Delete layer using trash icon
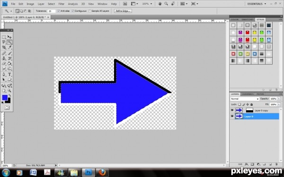The height and width of the screenshot is (177, 284). click(x=276, y=164)
